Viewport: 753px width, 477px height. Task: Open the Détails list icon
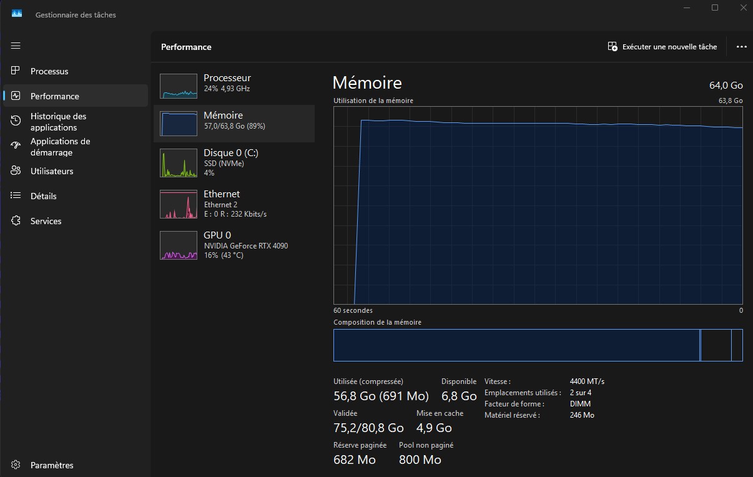point(16,196)
